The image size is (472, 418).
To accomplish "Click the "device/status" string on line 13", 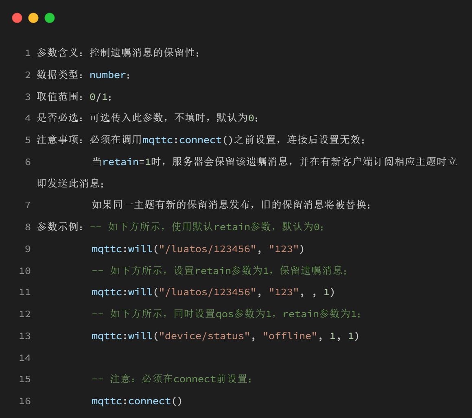I will (x=204, y=336).
